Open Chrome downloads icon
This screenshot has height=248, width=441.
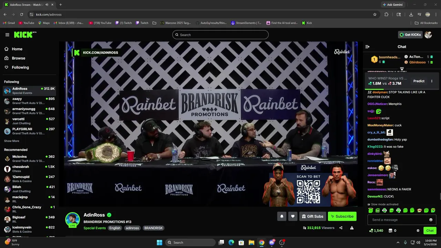[411, 14]
